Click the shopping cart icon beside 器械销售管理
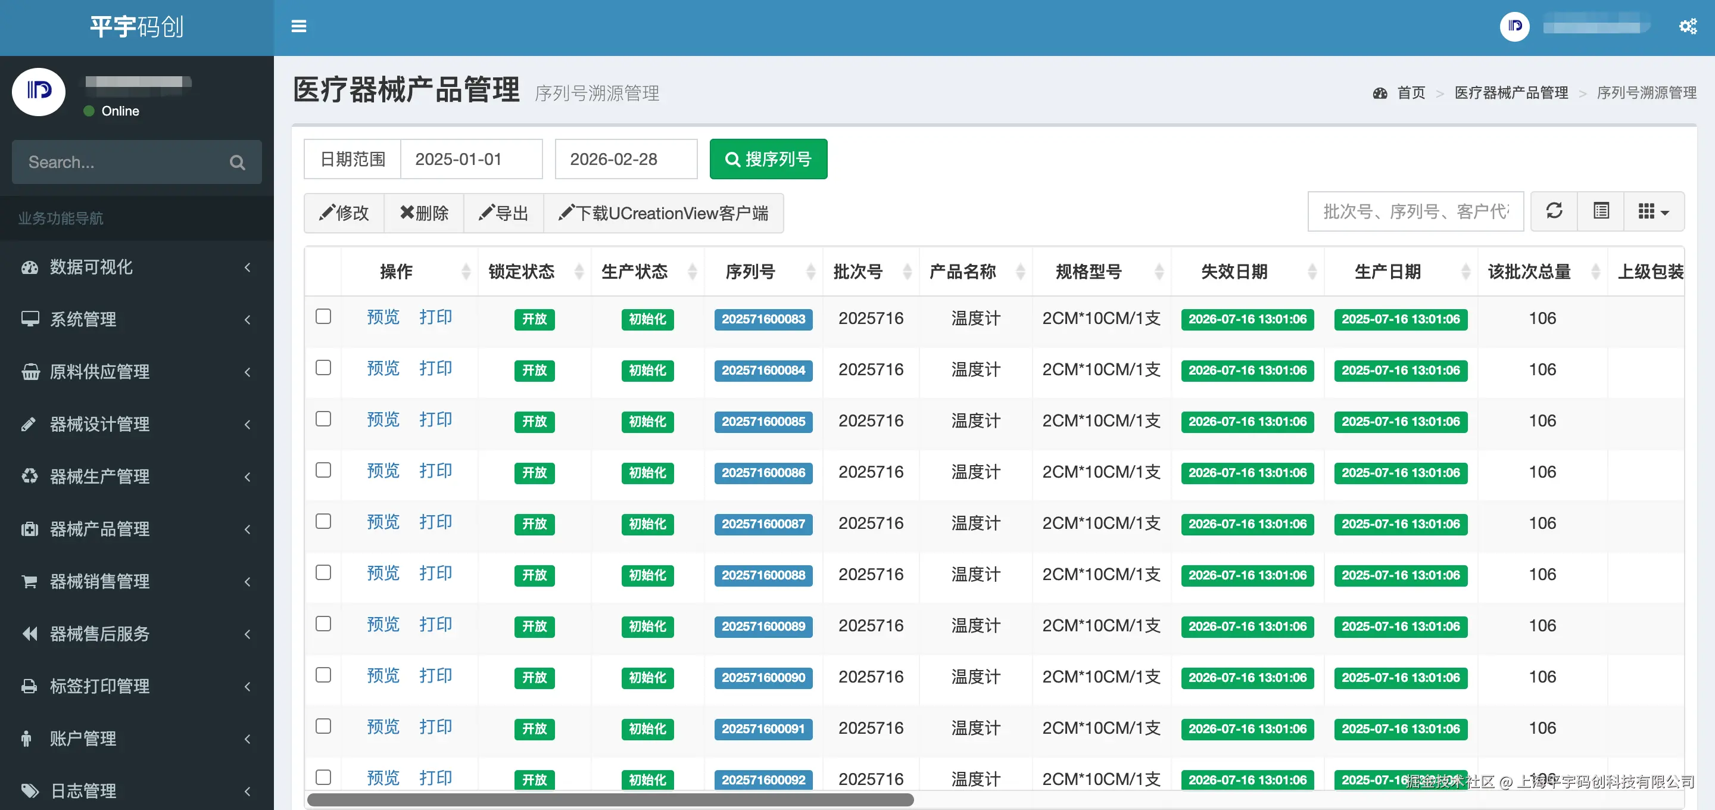 pos(28,581)
